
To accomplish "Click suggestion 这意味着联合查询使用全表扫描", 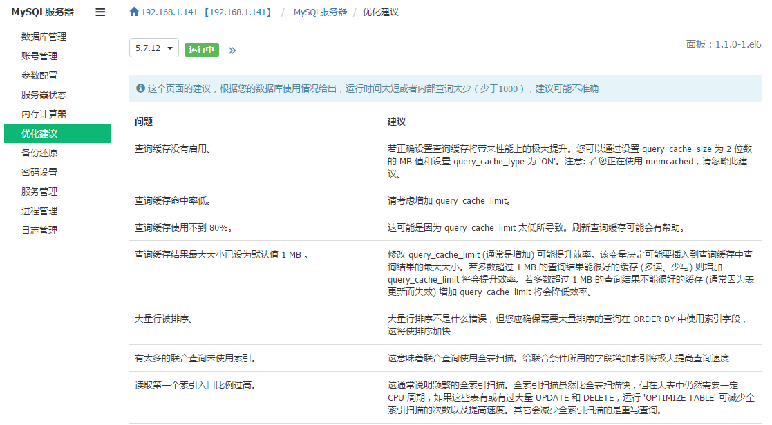I will [x=558, y=358].
